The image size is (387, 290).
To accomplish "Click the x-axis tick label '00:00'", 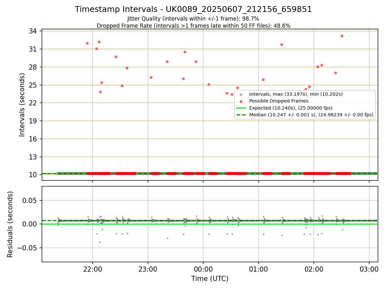I will tap(203, 269).
